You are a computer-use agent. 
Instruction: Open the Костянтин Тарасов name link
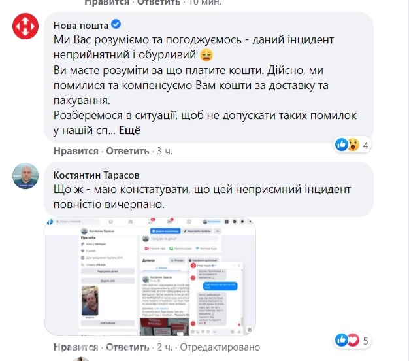point(97,175)
